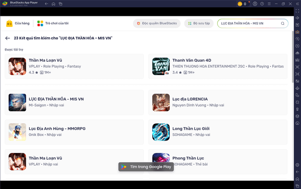The image size is (301, 189).
Task: Show recent apps from title bar icon
Action: coord(61,4)
